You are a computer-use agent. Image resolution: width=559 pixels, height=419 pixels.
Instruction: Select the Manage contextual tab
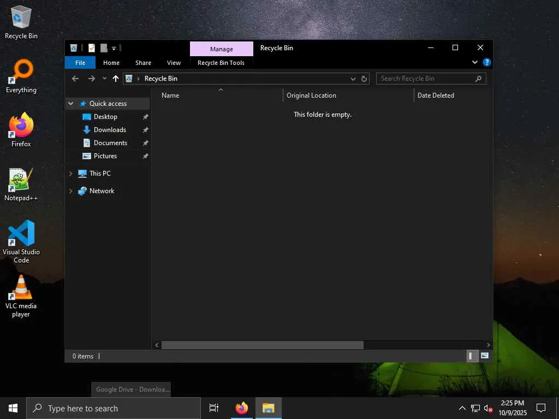click(222, 49)
